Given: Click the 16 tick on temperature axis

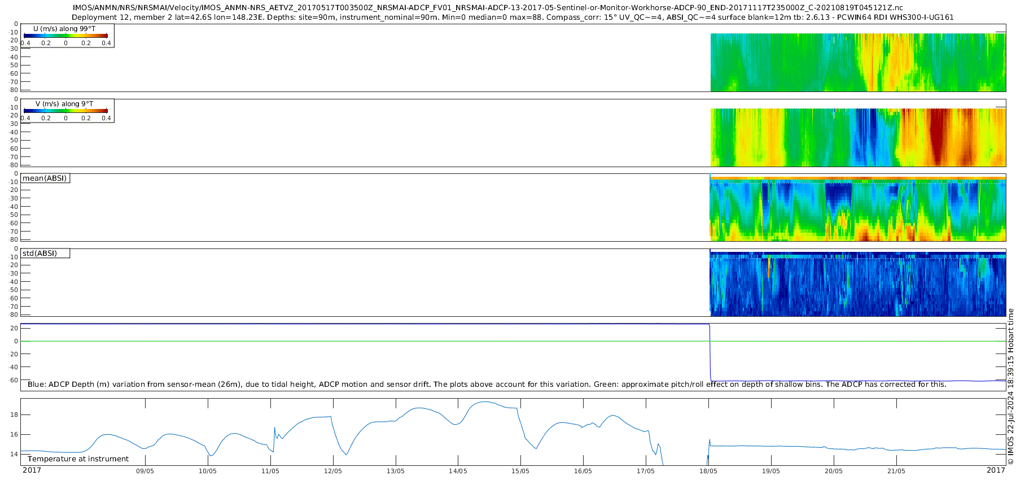Looking at the screenshot, I should pos(14,435).
